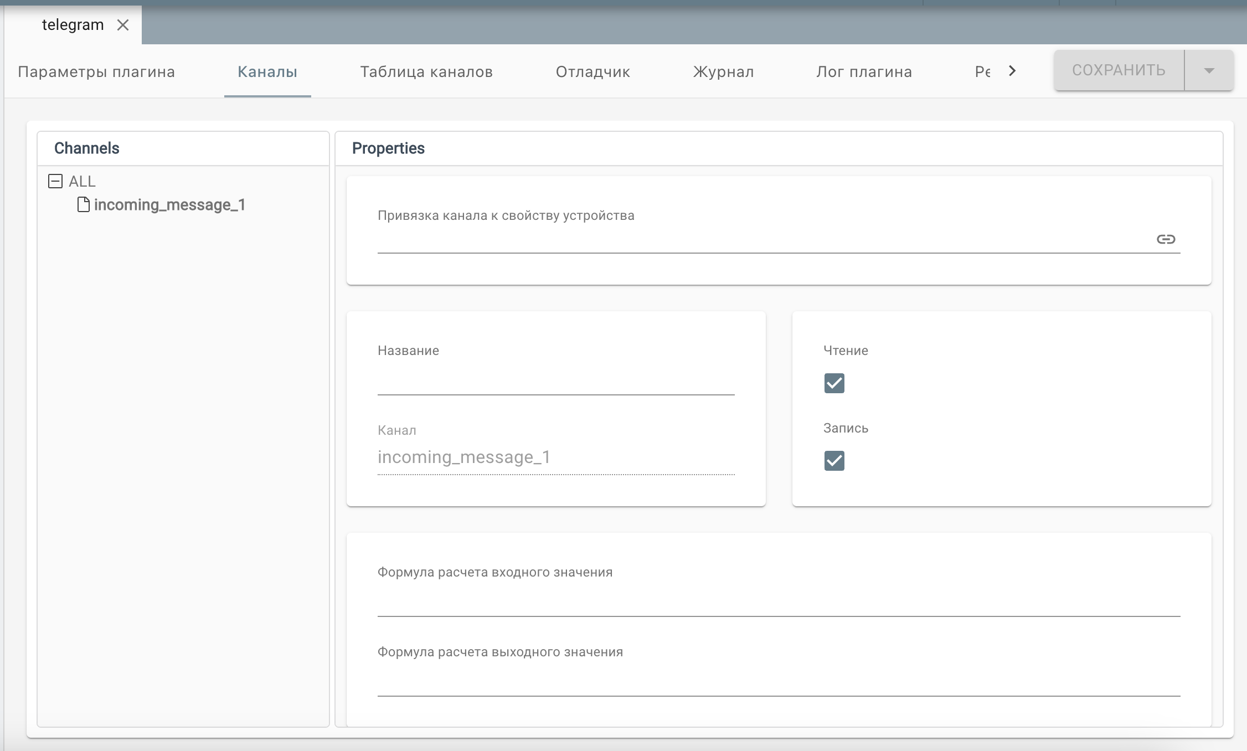Click the link icon in device property binding field
This screenshot has width=1247, height=751.
tap(1166, 239)
